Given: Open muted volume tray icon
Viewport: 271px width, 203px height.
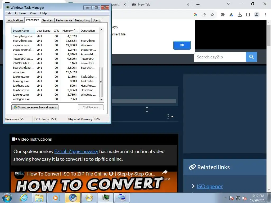Looking at the screenshot, I should [244, 198].
